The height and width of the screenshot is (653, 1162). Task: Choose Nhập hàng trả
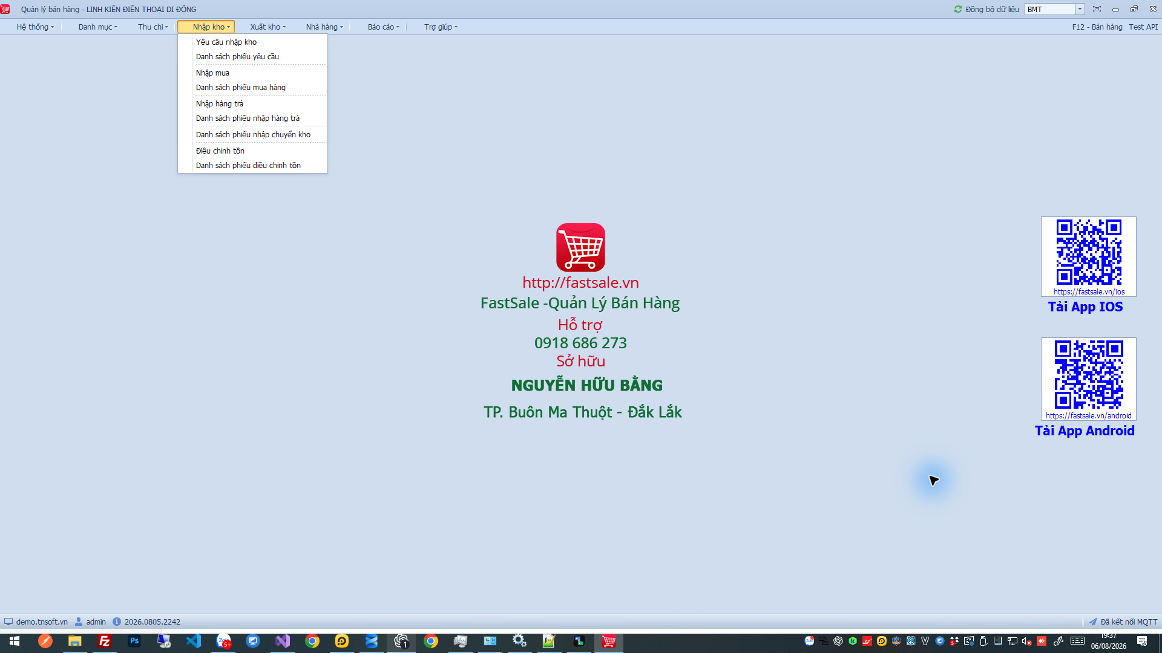coord(253,103)
